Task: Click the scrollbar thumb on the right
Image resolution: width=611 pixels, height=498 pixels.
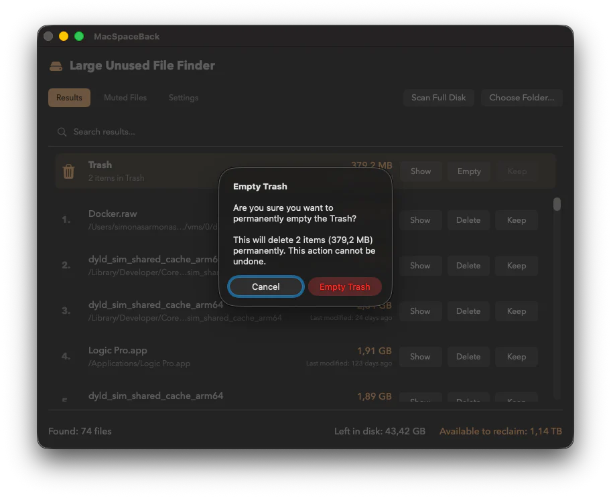Action: (x=557, y=205)
